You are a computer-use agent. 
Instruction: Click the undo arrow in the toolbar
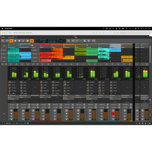(x=77, y=41)
